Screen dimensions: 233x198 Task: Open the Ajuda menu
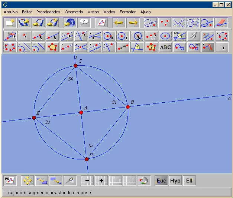145,12
